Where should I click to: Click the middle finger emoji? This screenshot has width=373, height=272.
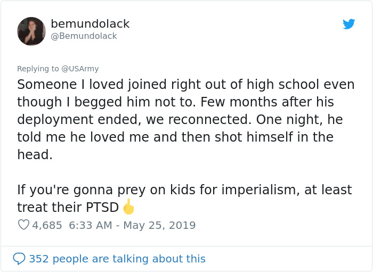point(128,207)
